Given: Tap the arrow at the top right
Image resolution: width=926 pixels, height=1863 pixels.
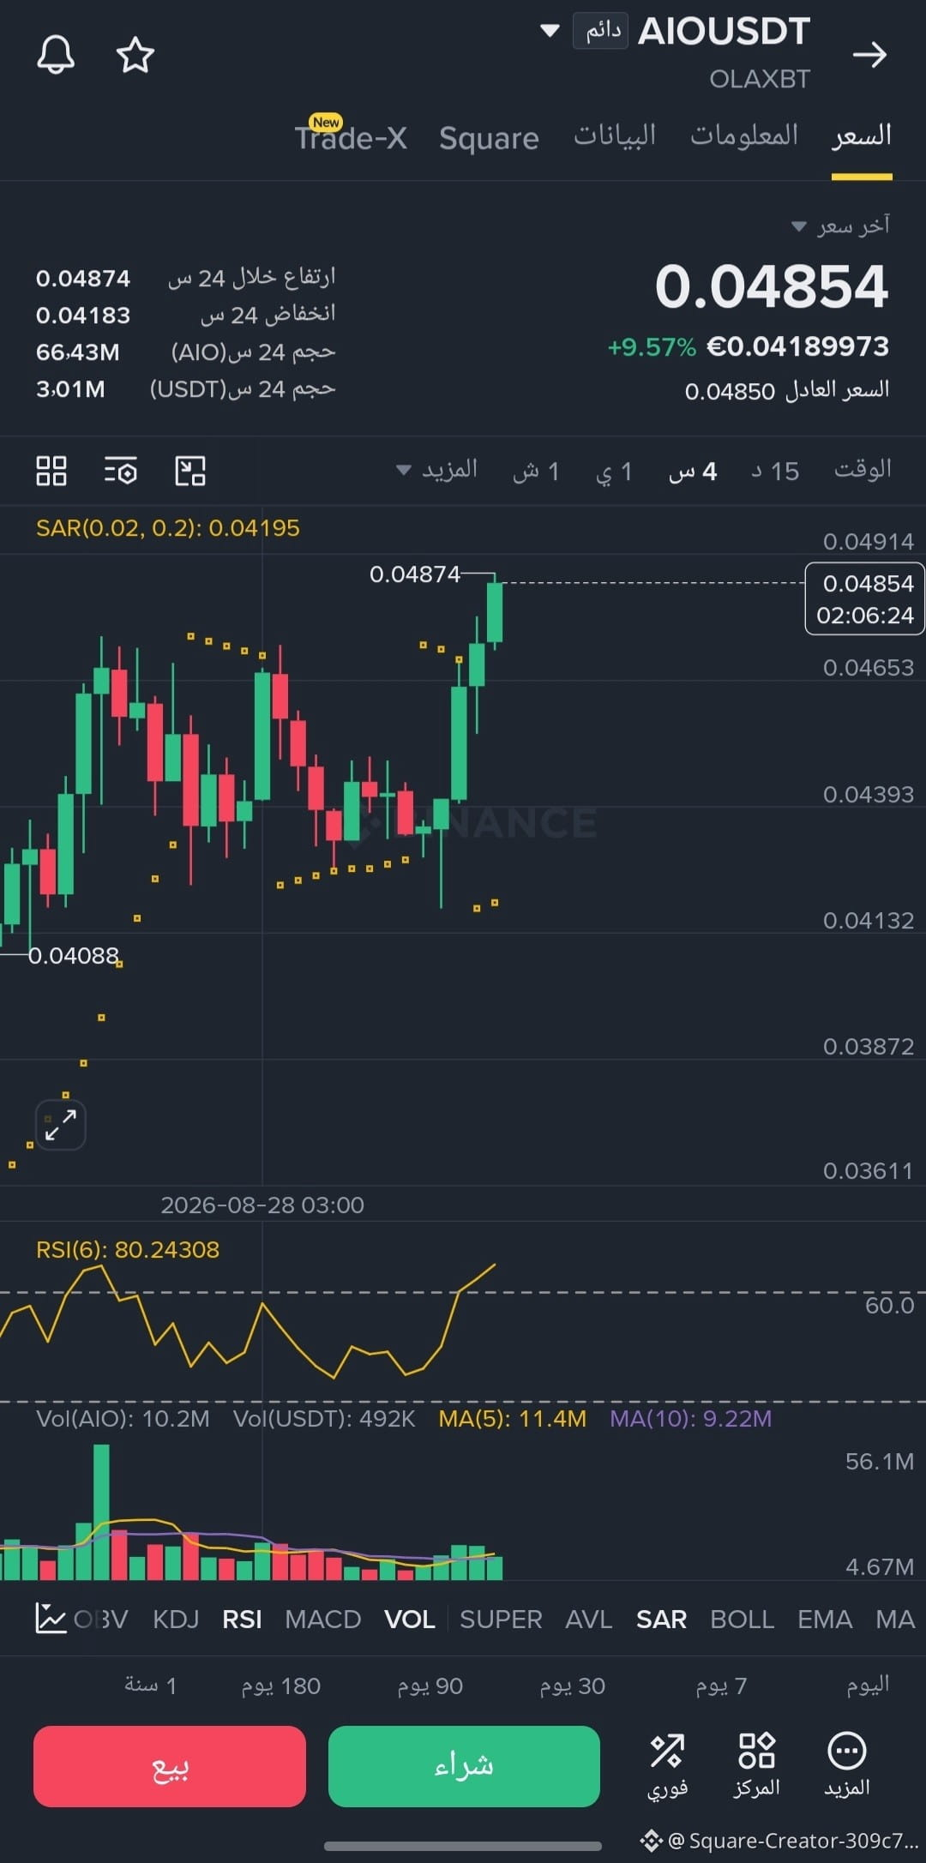Looking at the screenshot, I should tap(869, 56).
